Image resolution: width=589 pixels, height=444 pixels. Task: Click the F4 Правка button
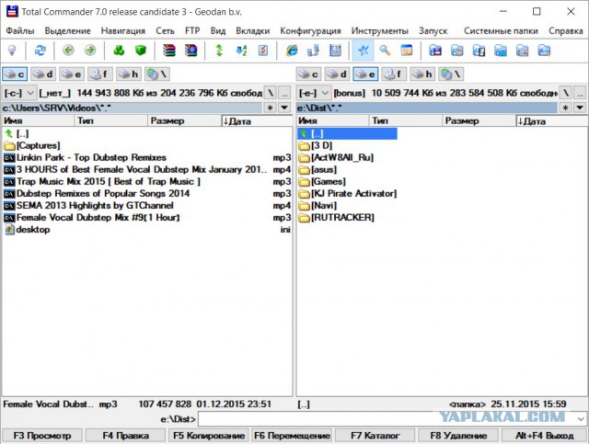(125, 436)
